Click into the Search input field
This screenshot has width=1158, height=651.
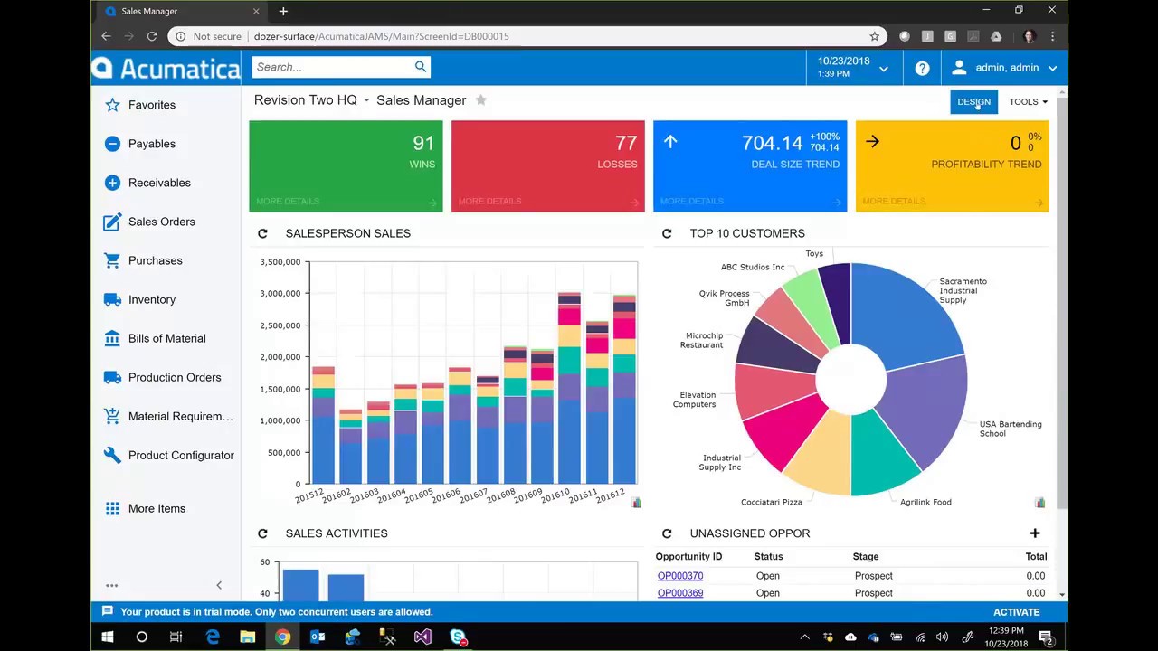point(330,67)
